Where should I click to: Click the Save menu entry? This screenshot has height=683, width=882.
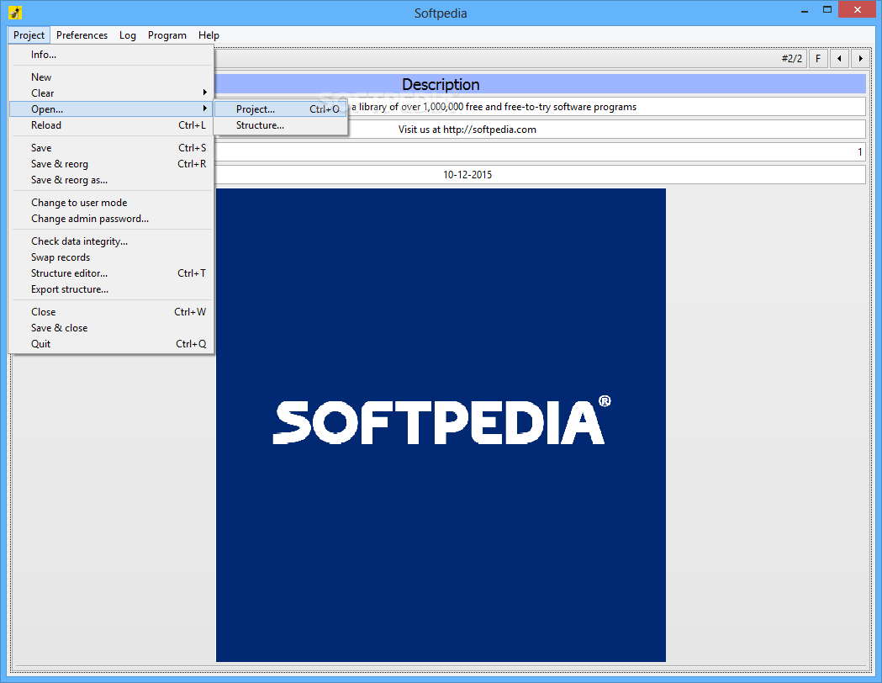click(x=111, y=148)
